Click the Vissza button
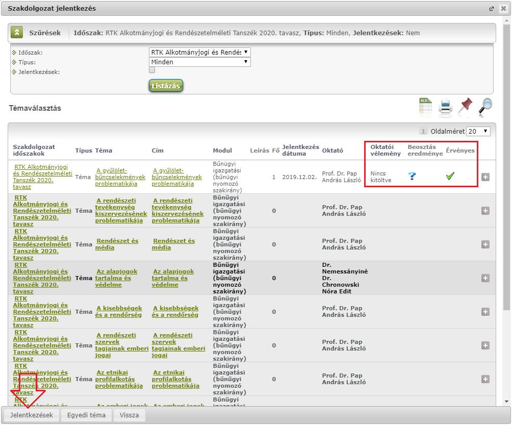Image resolution: width=512 pixels, height=425 pixels. [130, 415]
